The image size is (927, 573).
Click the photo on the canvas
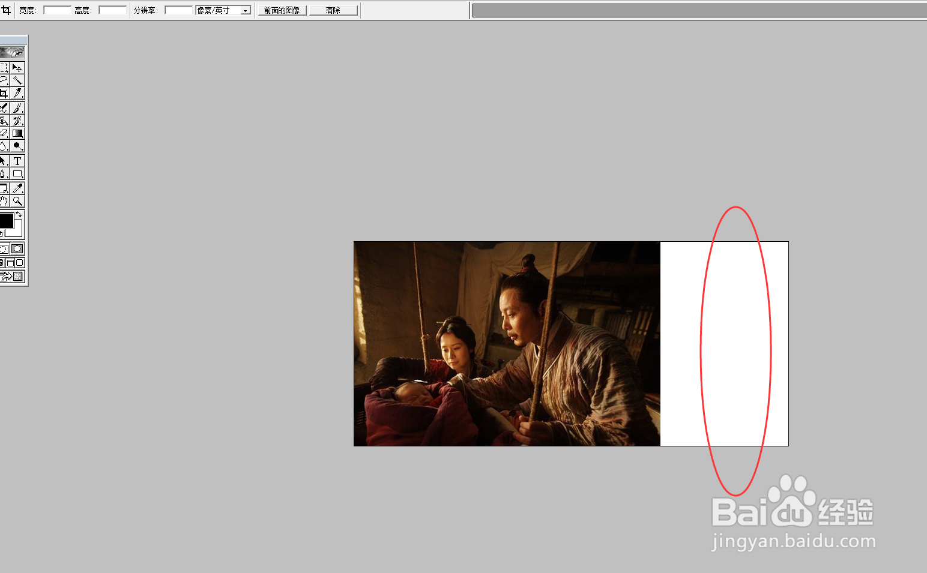pos(507,344)
